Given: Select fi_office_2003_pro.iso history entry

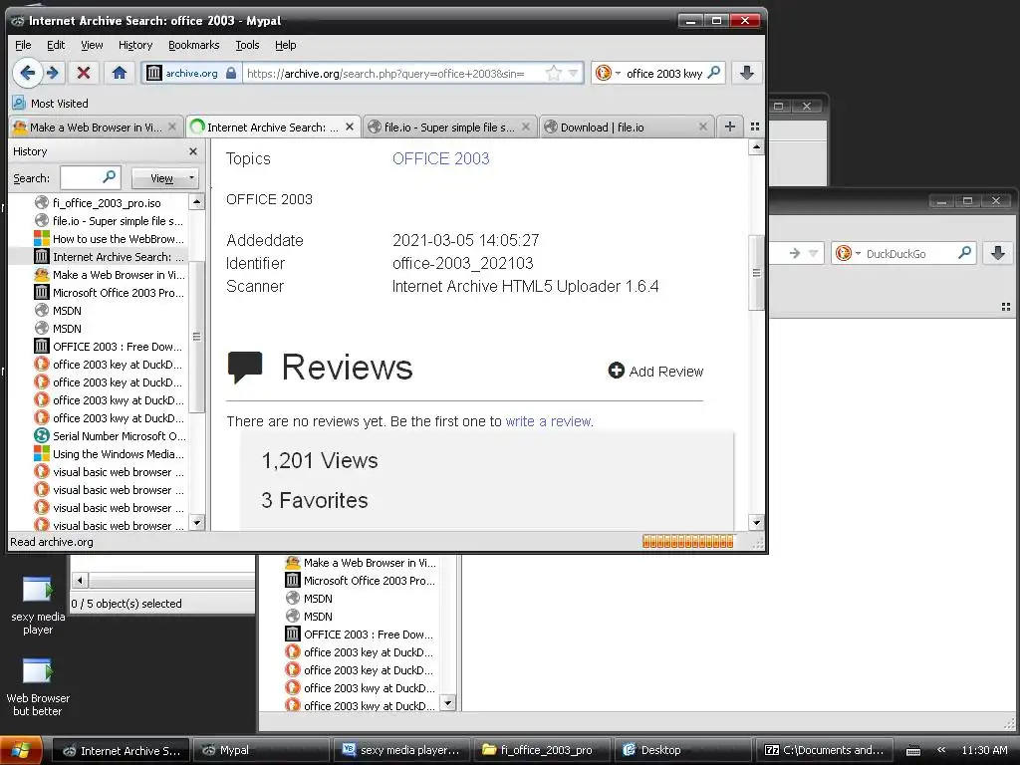Looking at the screenshot, I should [107, 203].
